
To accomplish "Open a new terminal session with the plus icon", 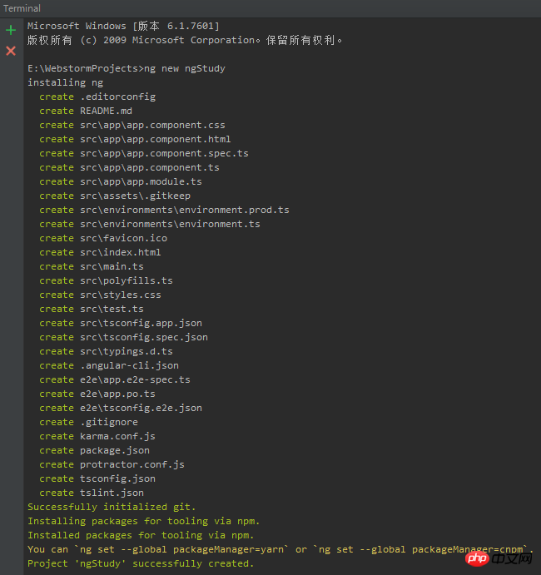I will 11,30.
